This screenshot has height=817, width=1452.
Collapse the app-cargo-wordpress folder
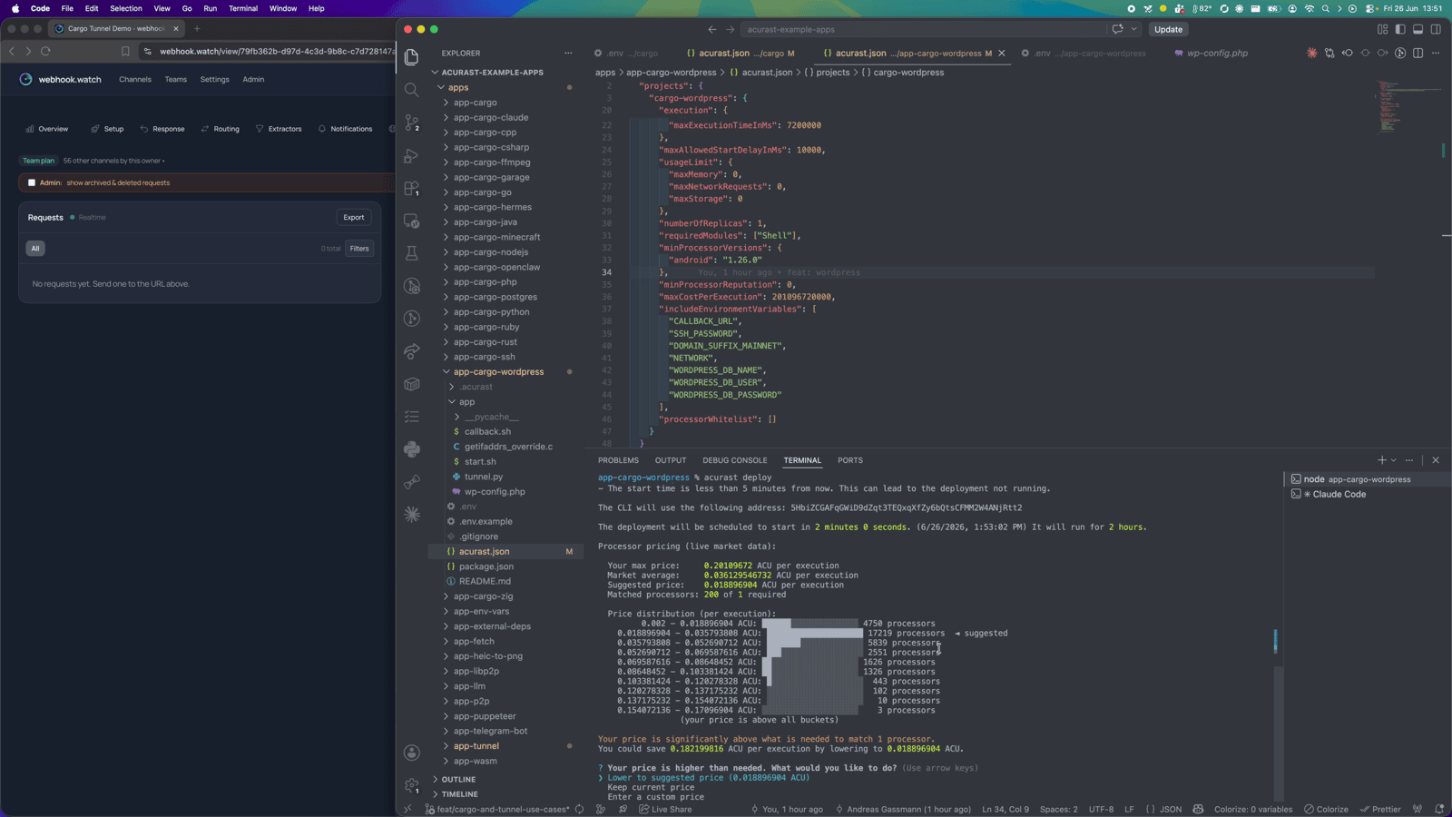pyautogui.click(x=498, y=371)
